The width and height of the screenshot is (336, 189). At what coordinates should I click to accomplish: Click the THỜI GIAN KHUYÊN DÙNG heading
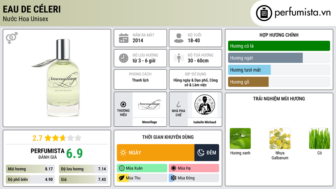pyautogui.click(x=168, y=137)
